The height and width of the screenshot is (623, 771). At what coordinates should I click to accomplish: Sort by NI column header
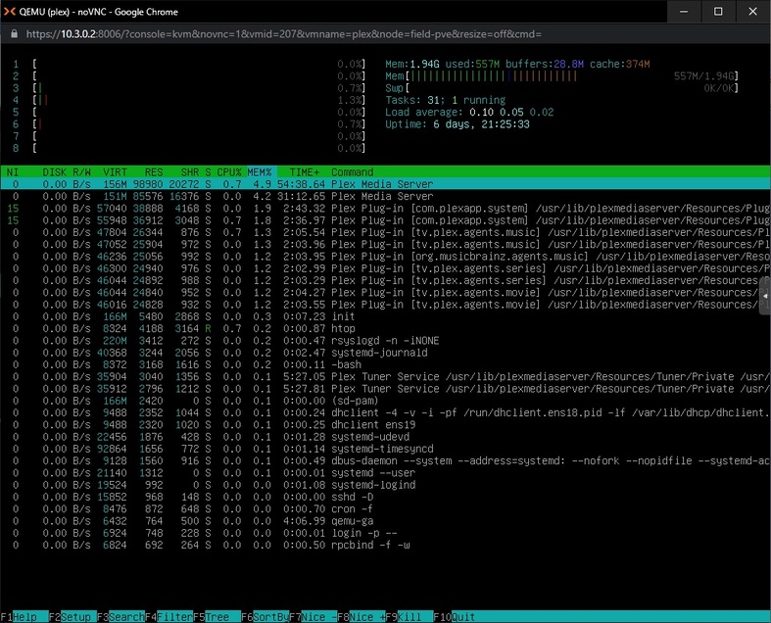(13, 172)
